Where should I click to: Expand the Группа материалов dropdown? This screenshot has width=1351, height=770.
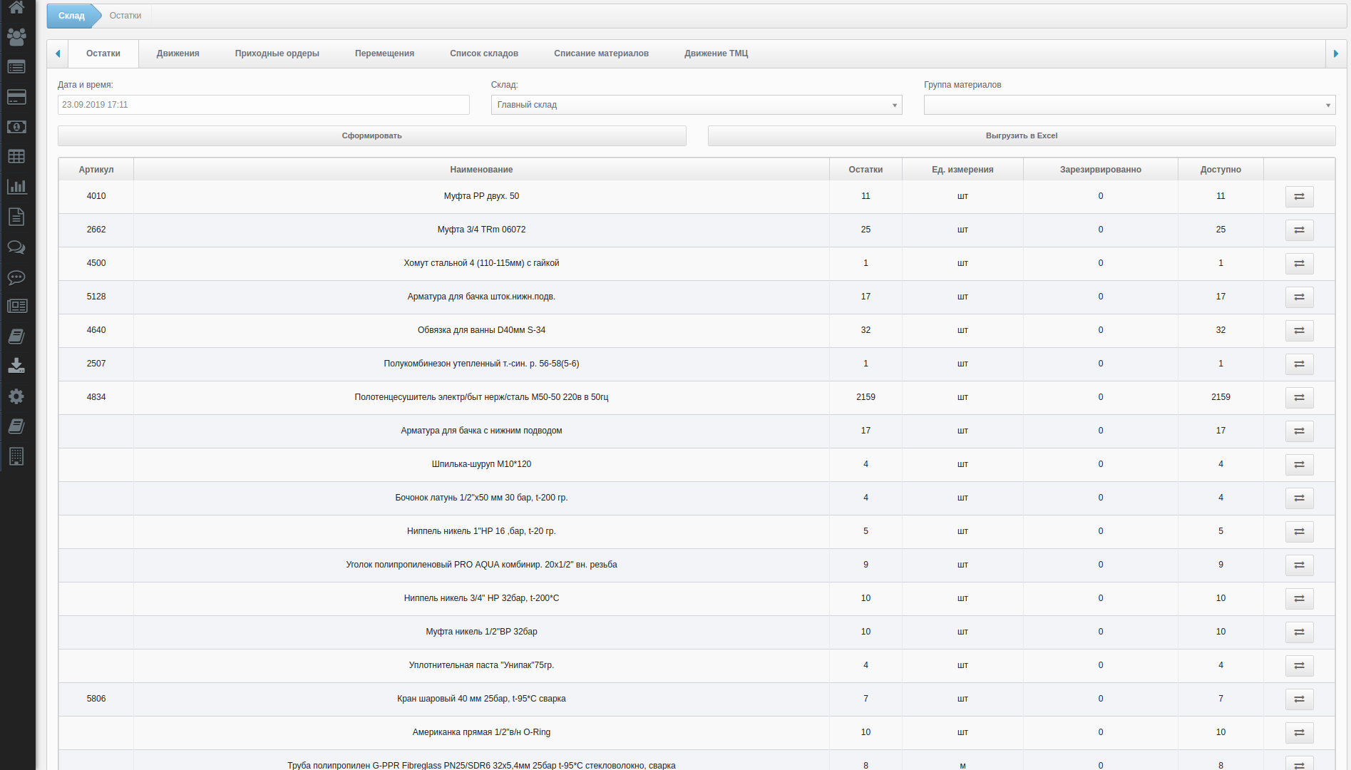1129,105
